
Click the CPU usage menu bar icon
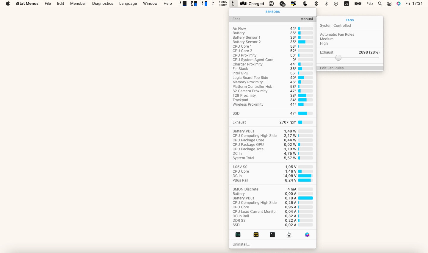[183, 4]
